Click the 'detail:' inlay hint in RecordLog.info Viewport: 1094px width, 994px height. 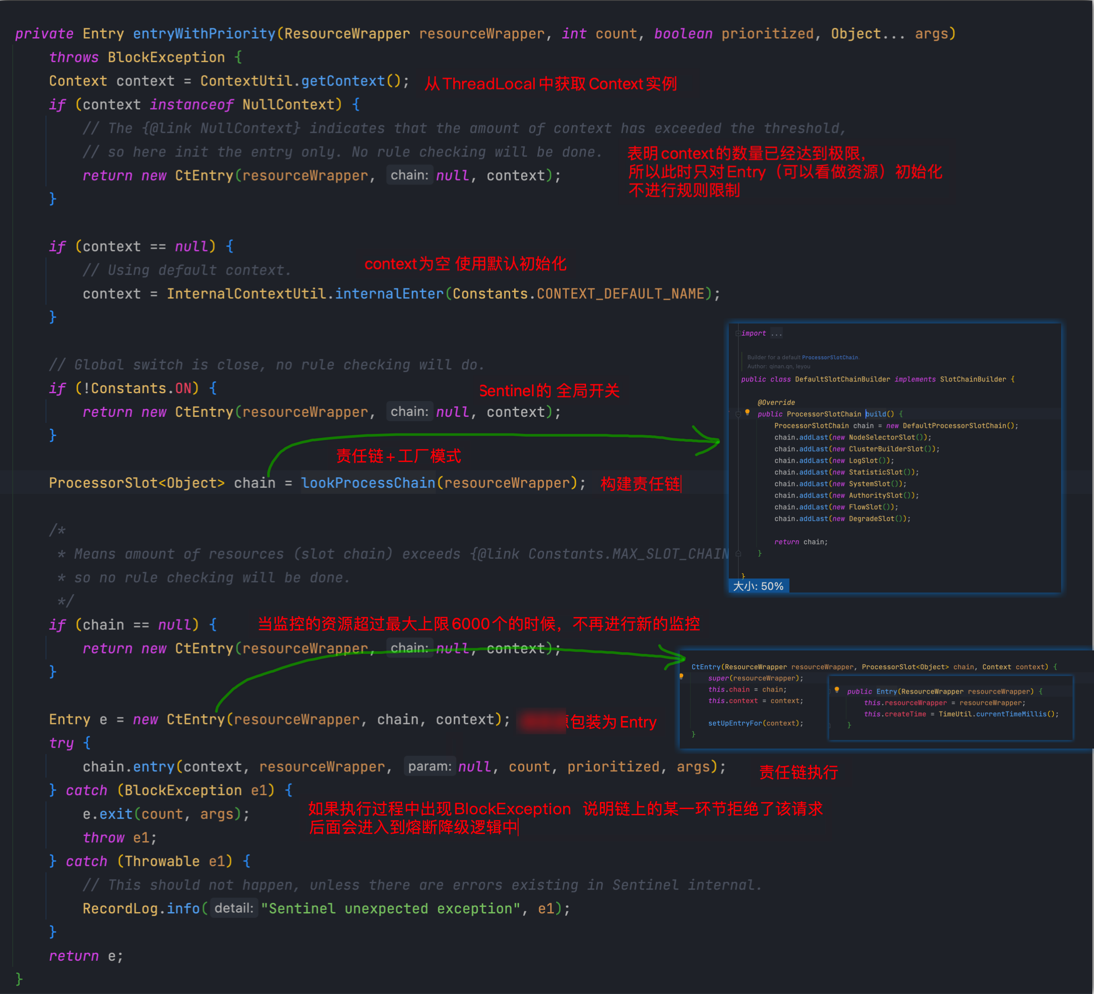click(x=233, y=908)
